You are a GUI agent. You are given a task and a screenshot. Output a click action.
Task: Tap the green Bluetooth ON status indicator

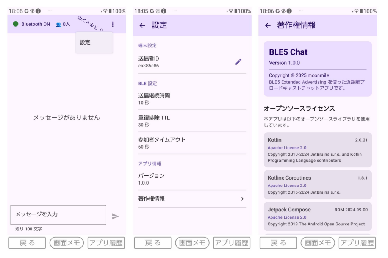click(16, 24)
